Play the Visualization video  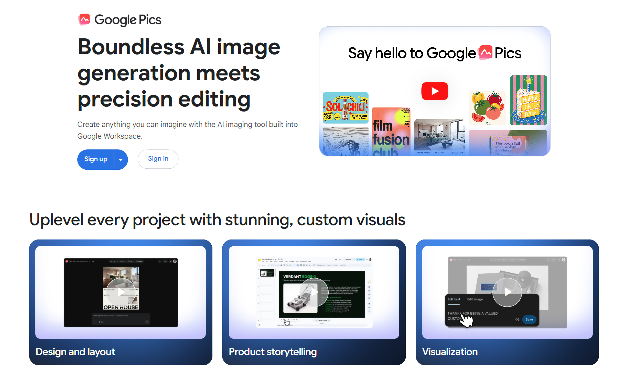pyautogui.click(x=507, y=292)
